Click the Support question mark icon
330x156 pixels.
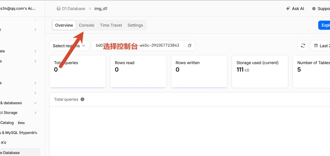point(314,9)
